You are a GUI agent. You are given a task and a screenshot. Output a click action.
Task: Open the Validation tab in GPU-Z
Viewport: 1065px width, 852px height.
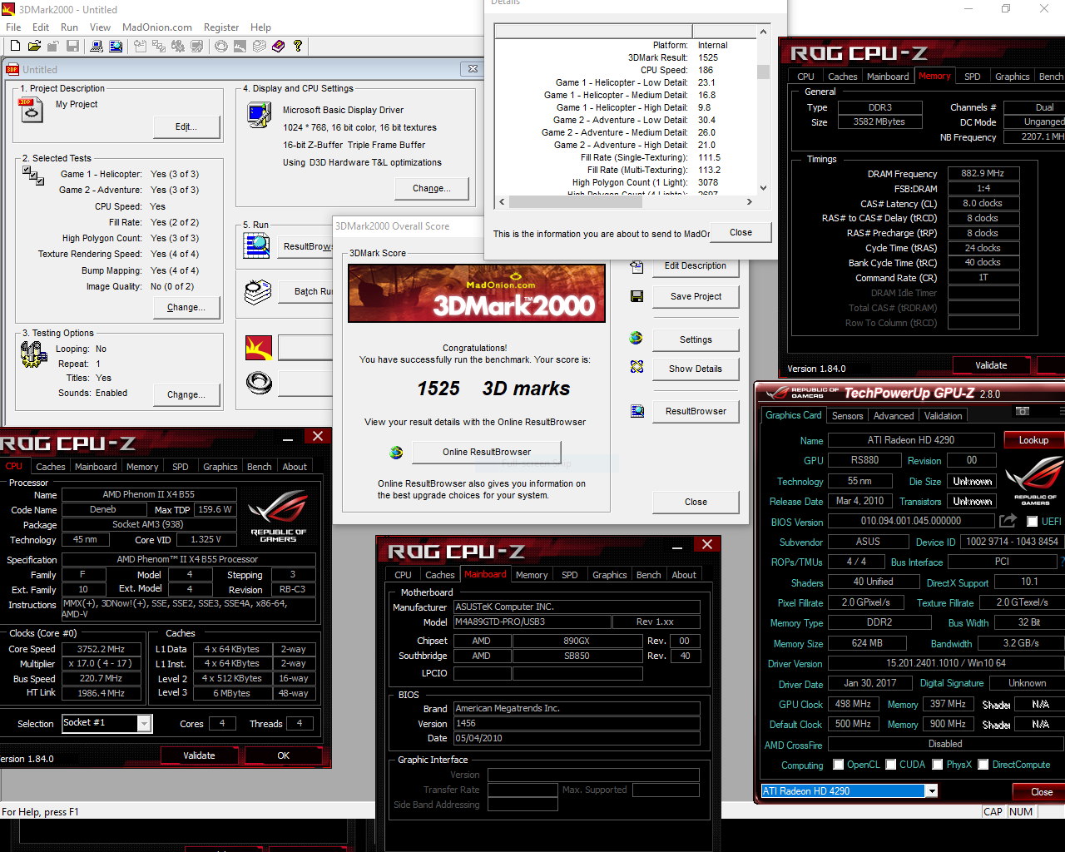[943, 416]
